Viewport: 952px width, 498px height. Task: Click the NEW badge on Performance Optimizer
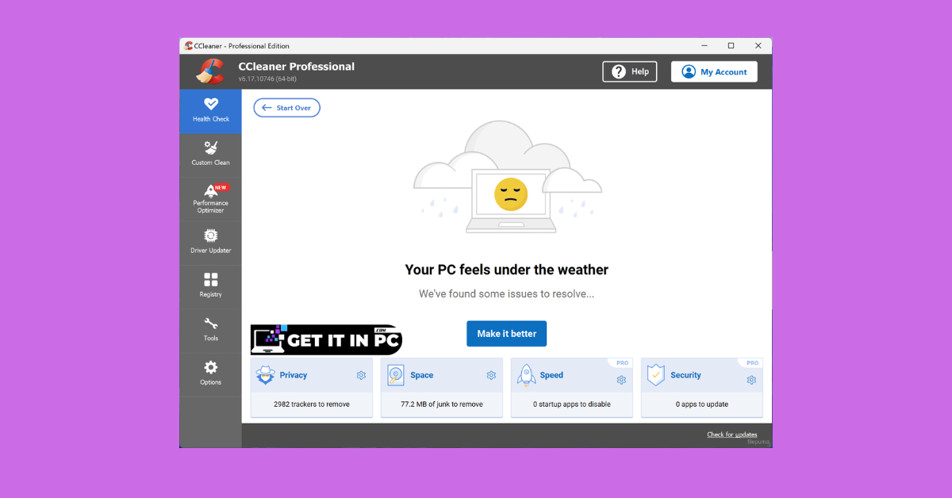(x=221, y=188)
